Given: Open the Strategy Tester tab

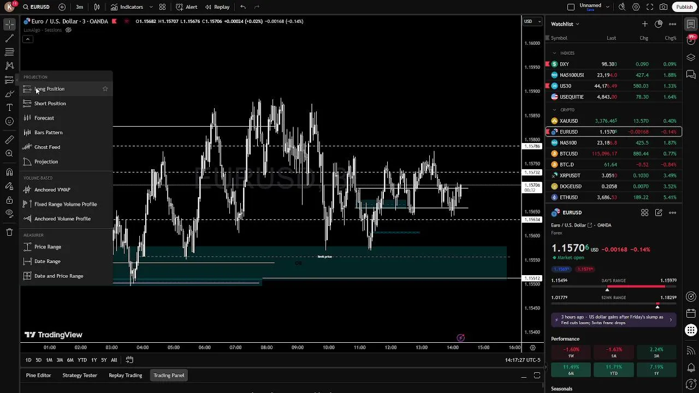Looking at the screenshot, I should (80, 376).
